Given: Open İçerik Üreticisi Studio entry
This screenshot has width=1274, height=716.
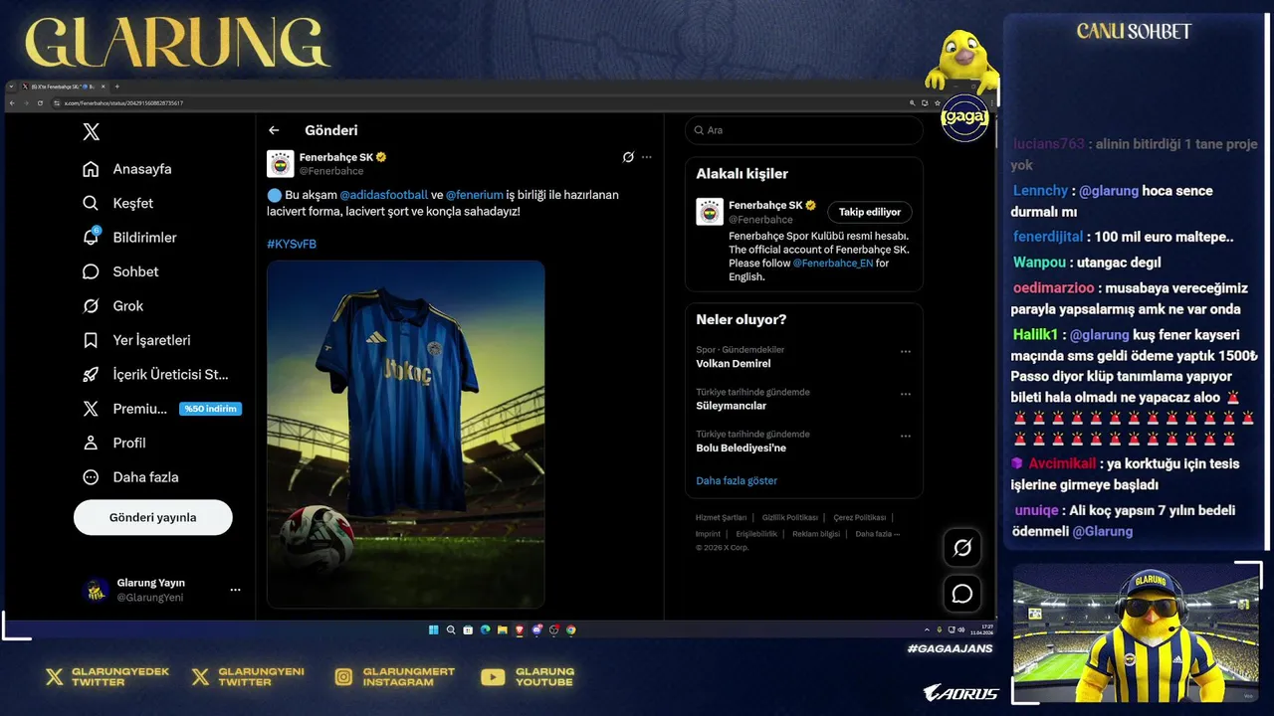Looking at the screenshot, I should pos(155,375).
